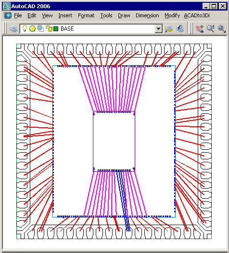Expand the layer dropdown arrow

point(159,29)
